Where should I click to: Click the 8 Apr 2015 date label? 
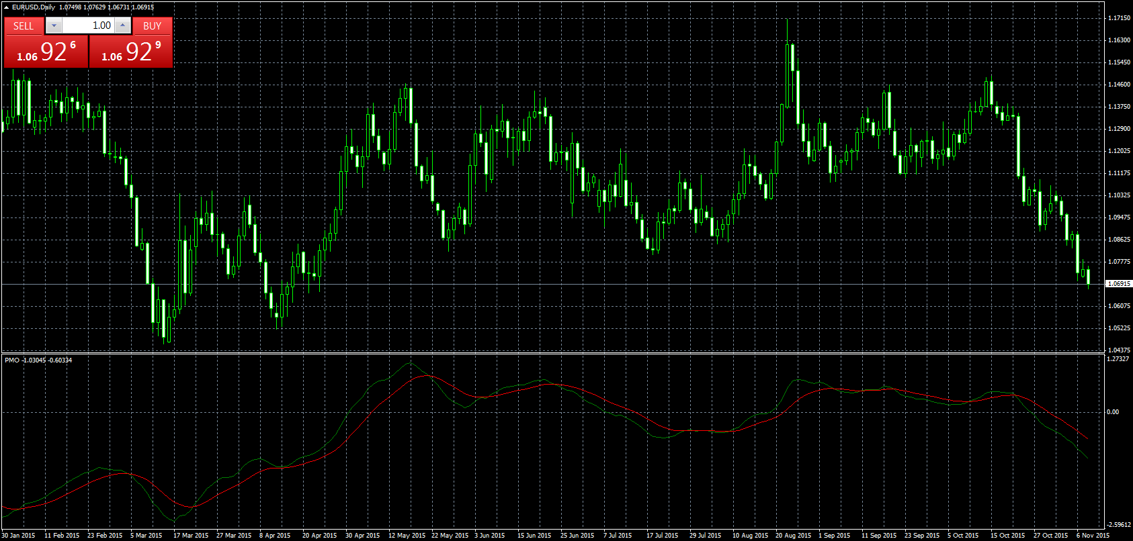(x=275, y=536)
